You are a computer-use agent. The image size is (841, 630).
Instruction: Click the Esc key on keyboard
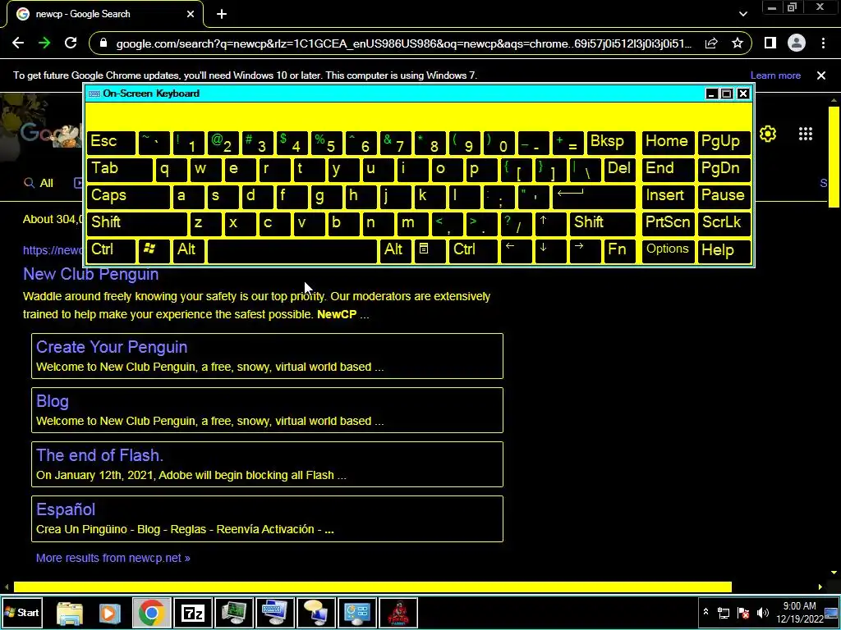111,143
